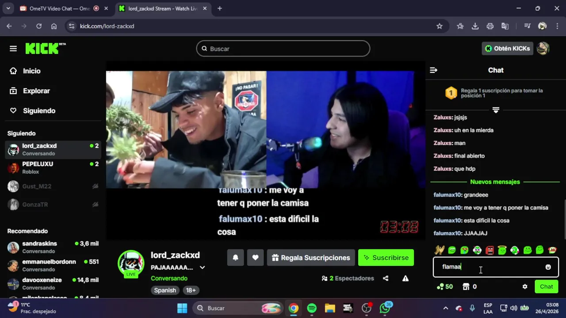Image resolution: width=566 pixels, height=318 pixels.
Task: Click Regala Suscripciones button
Action: (x=311, y=257)
